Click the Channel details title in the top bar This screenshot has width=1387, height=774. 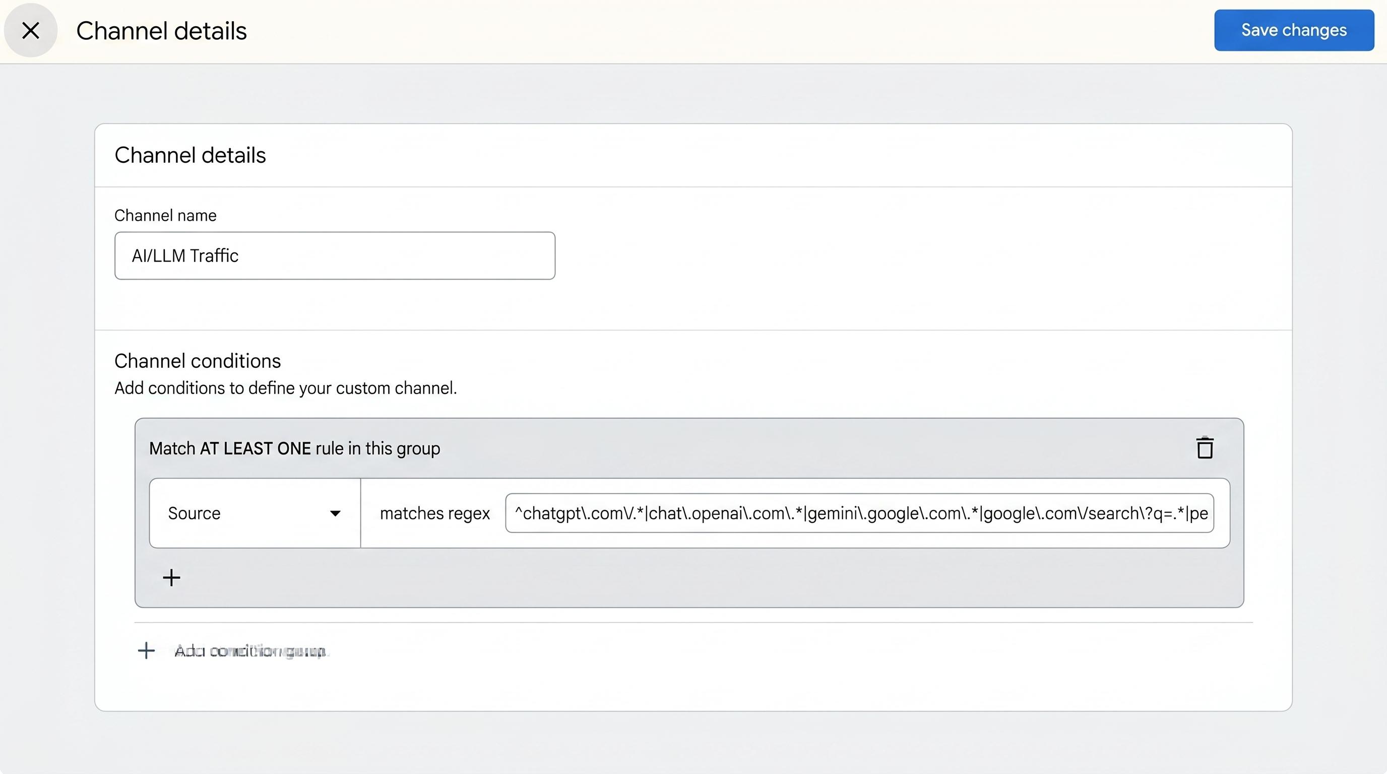click(161, 31)
